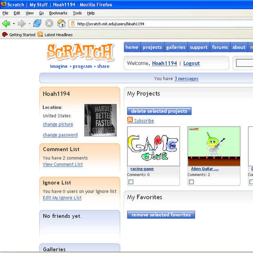The width and height of the screenshot is (253, 253).
Task: Open the Bookmarks menu
Action: (58, 13)
